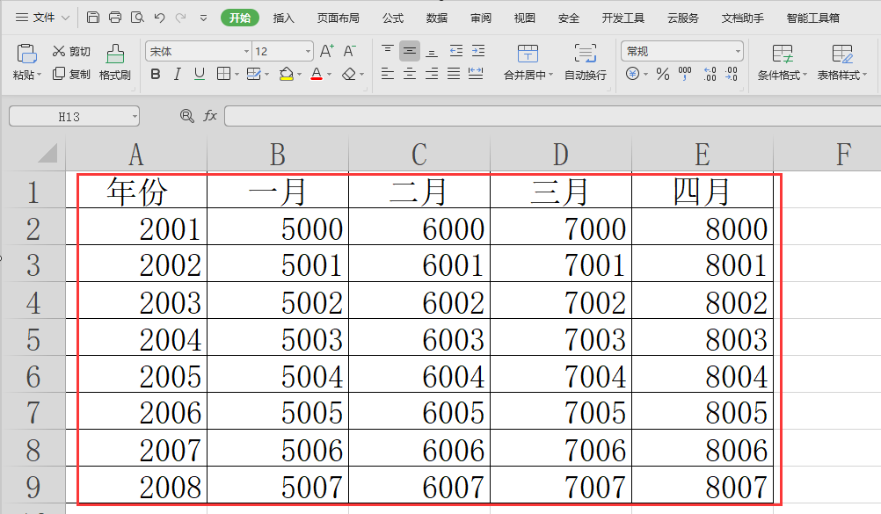Decrease indent icon
Viewport: 881px width, 514px height.
coord(456,51)
